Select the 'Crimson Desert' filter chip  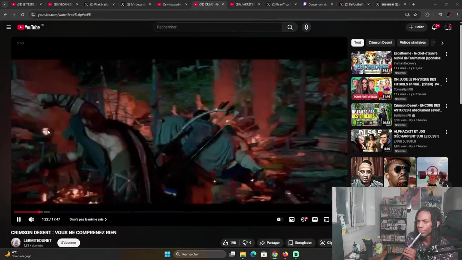pyautogui.click(x=380, y=43)
